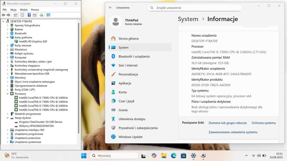The height and width of the screenshot is (161, 287).
Task: Select Kingston DataTraveler 3.0 USB Device
Action: click(x=40, y=122)
